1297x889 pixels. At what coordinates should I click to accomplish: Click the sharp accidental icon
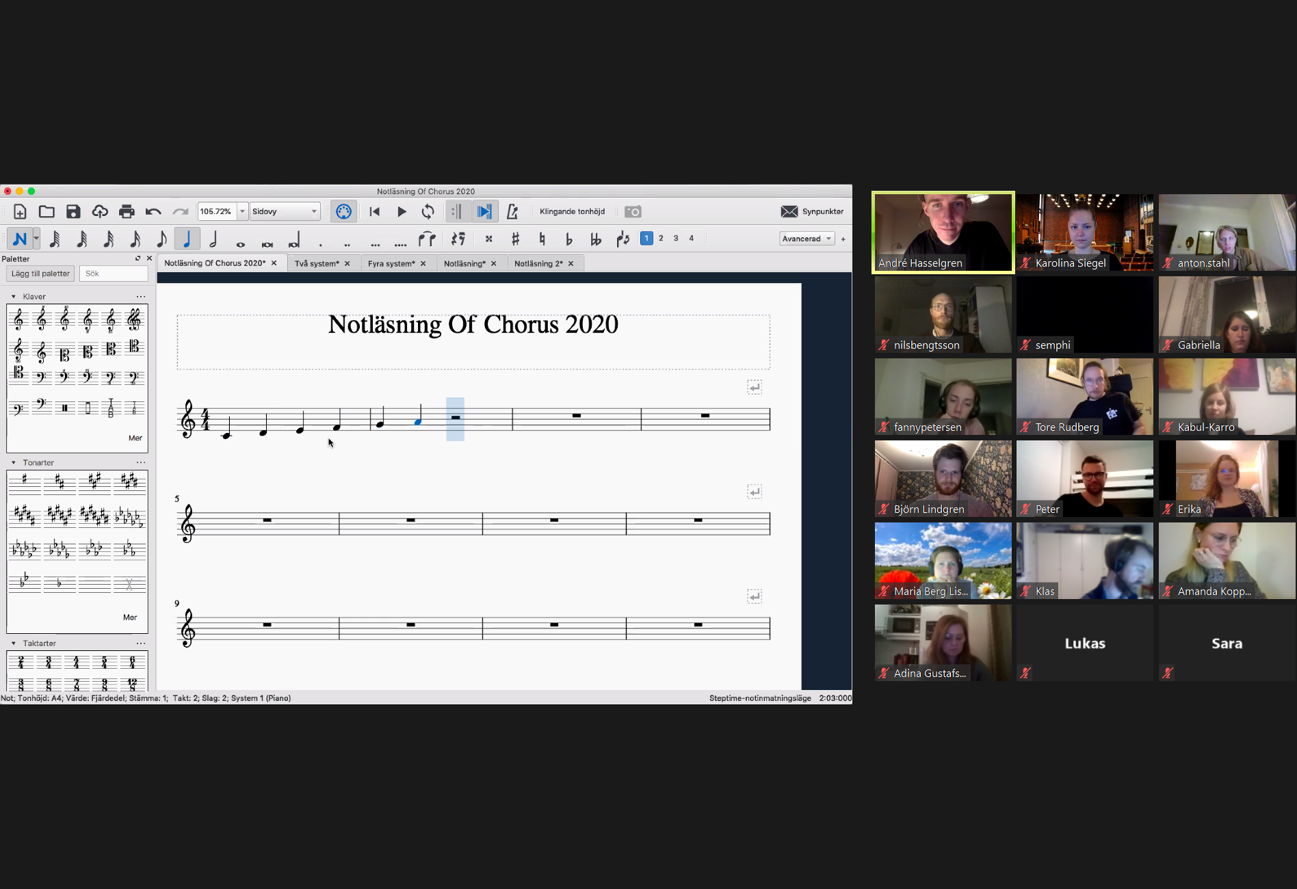[x=515, y=239]
